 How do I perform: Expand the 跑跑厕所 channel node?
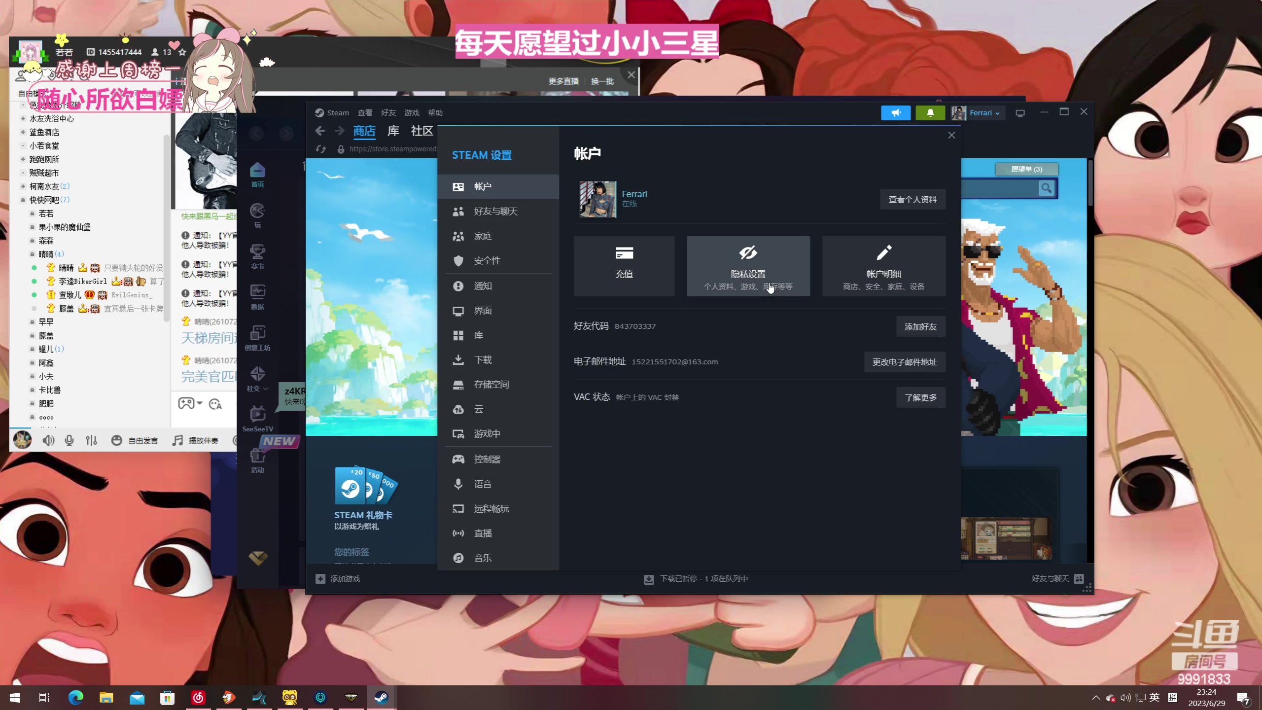[23, 159]
